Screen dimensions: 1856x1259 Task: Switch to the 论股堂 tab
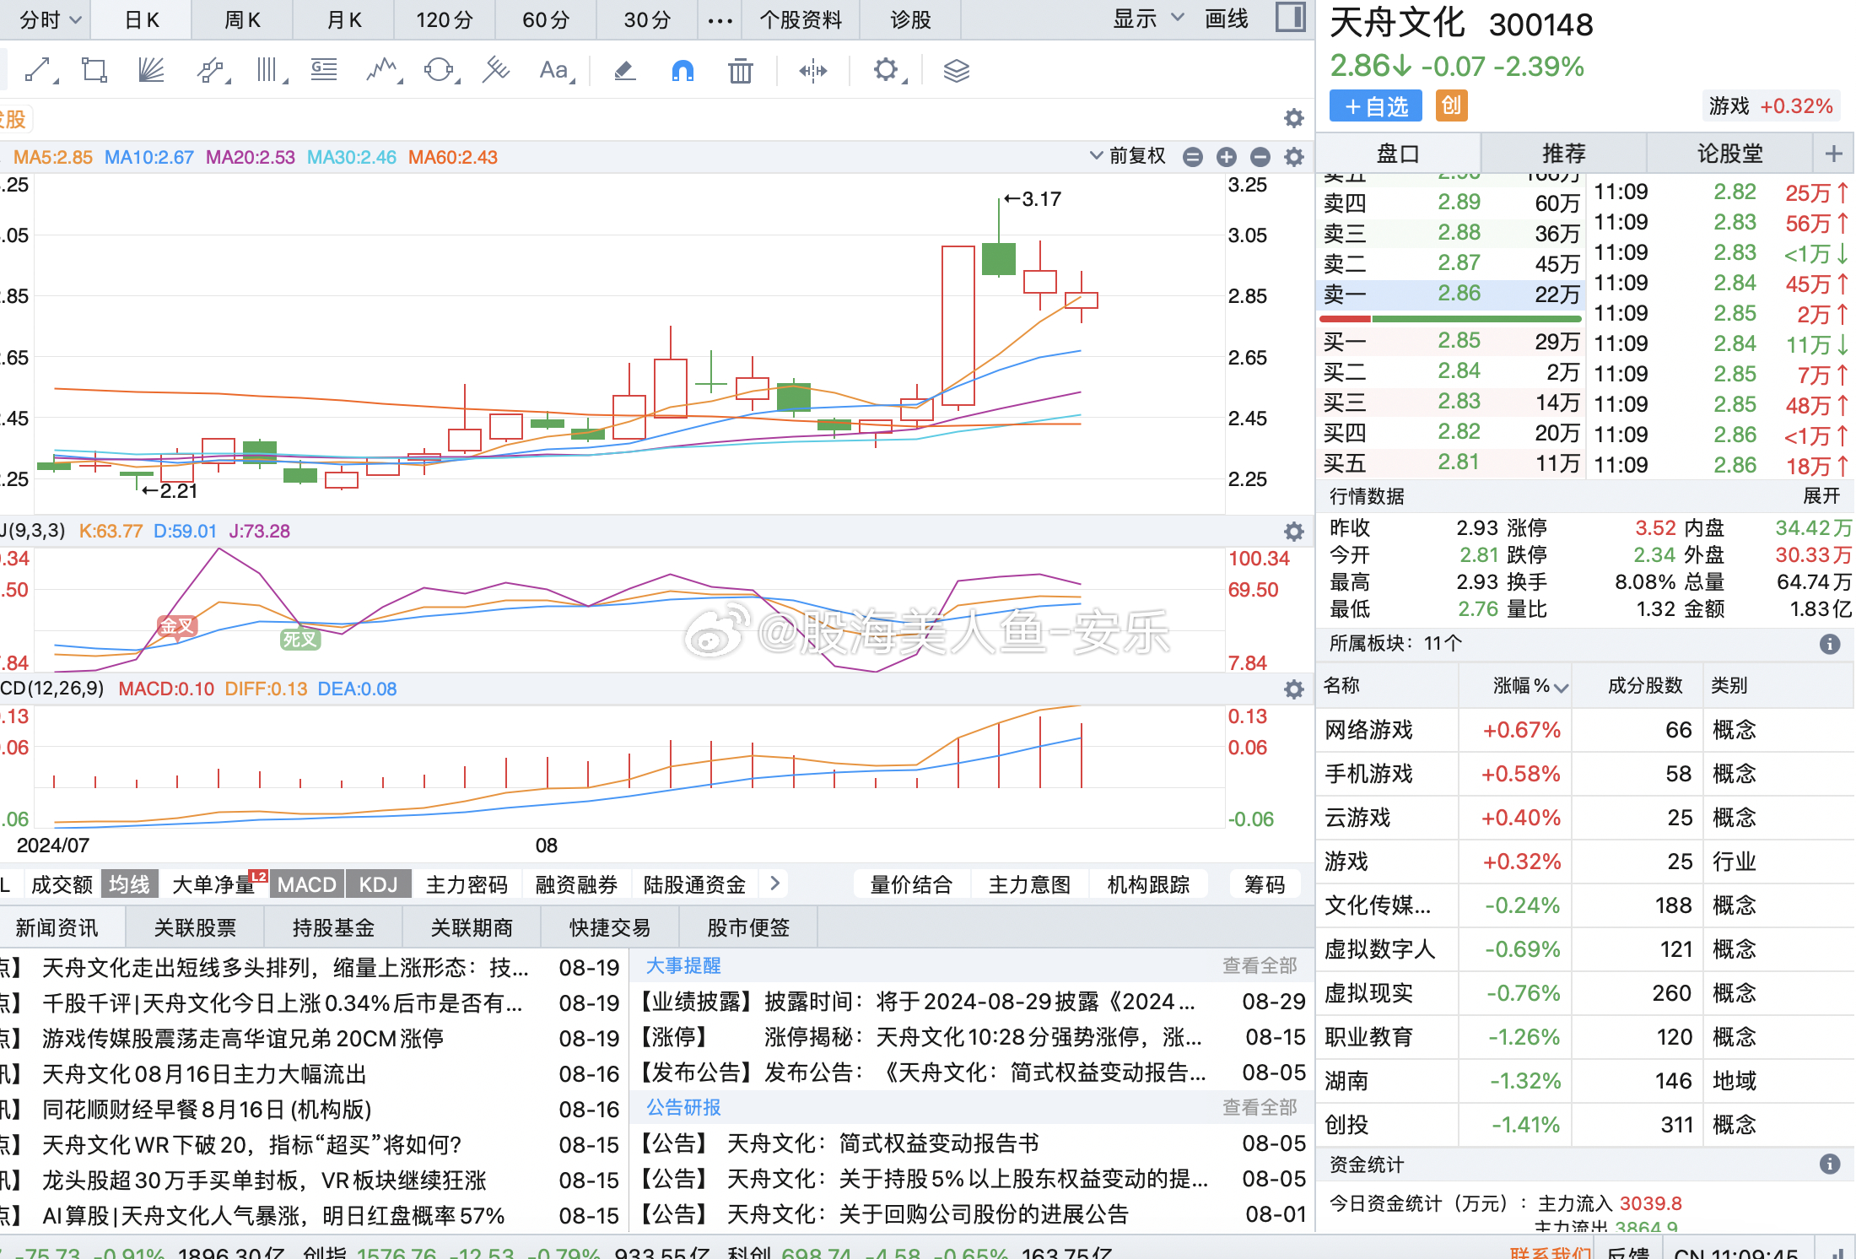click(1731, 153)
